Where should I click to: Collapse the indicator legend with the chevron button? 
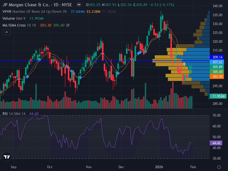pyautogui.click(x=7, y=32)
